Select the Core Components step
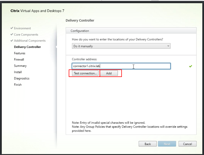This screenshot has width=204, height=155. tap(26, 34)
